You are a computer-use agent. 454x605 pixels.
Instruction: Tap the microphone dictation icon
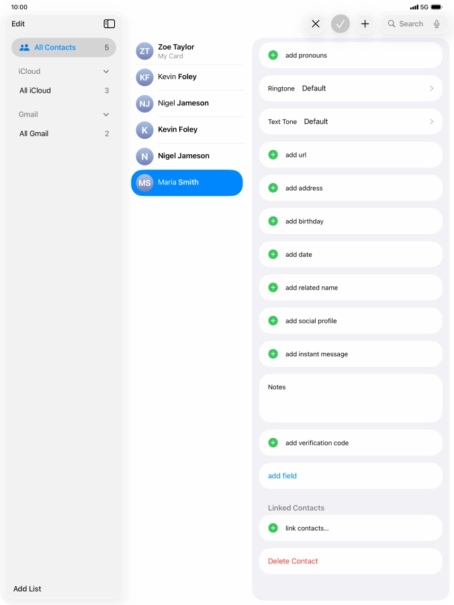[437, 24]
